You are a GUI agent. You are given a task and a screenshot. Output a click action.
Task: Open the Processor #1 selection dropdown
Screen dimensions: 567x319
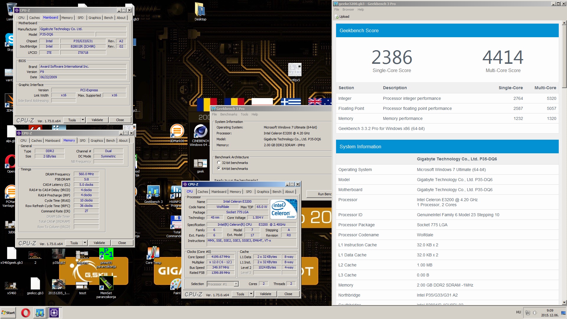(x=236, y=284)
